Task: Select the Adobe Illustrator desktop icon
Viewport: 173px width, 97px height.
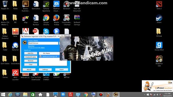Action: pyautogui.click(x=26, y=6)
